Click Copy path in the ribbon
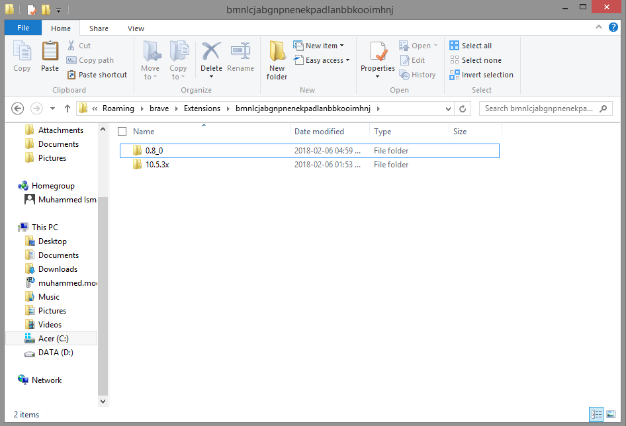Viewport: 626px width, 426px height. [x=90, y=60]
